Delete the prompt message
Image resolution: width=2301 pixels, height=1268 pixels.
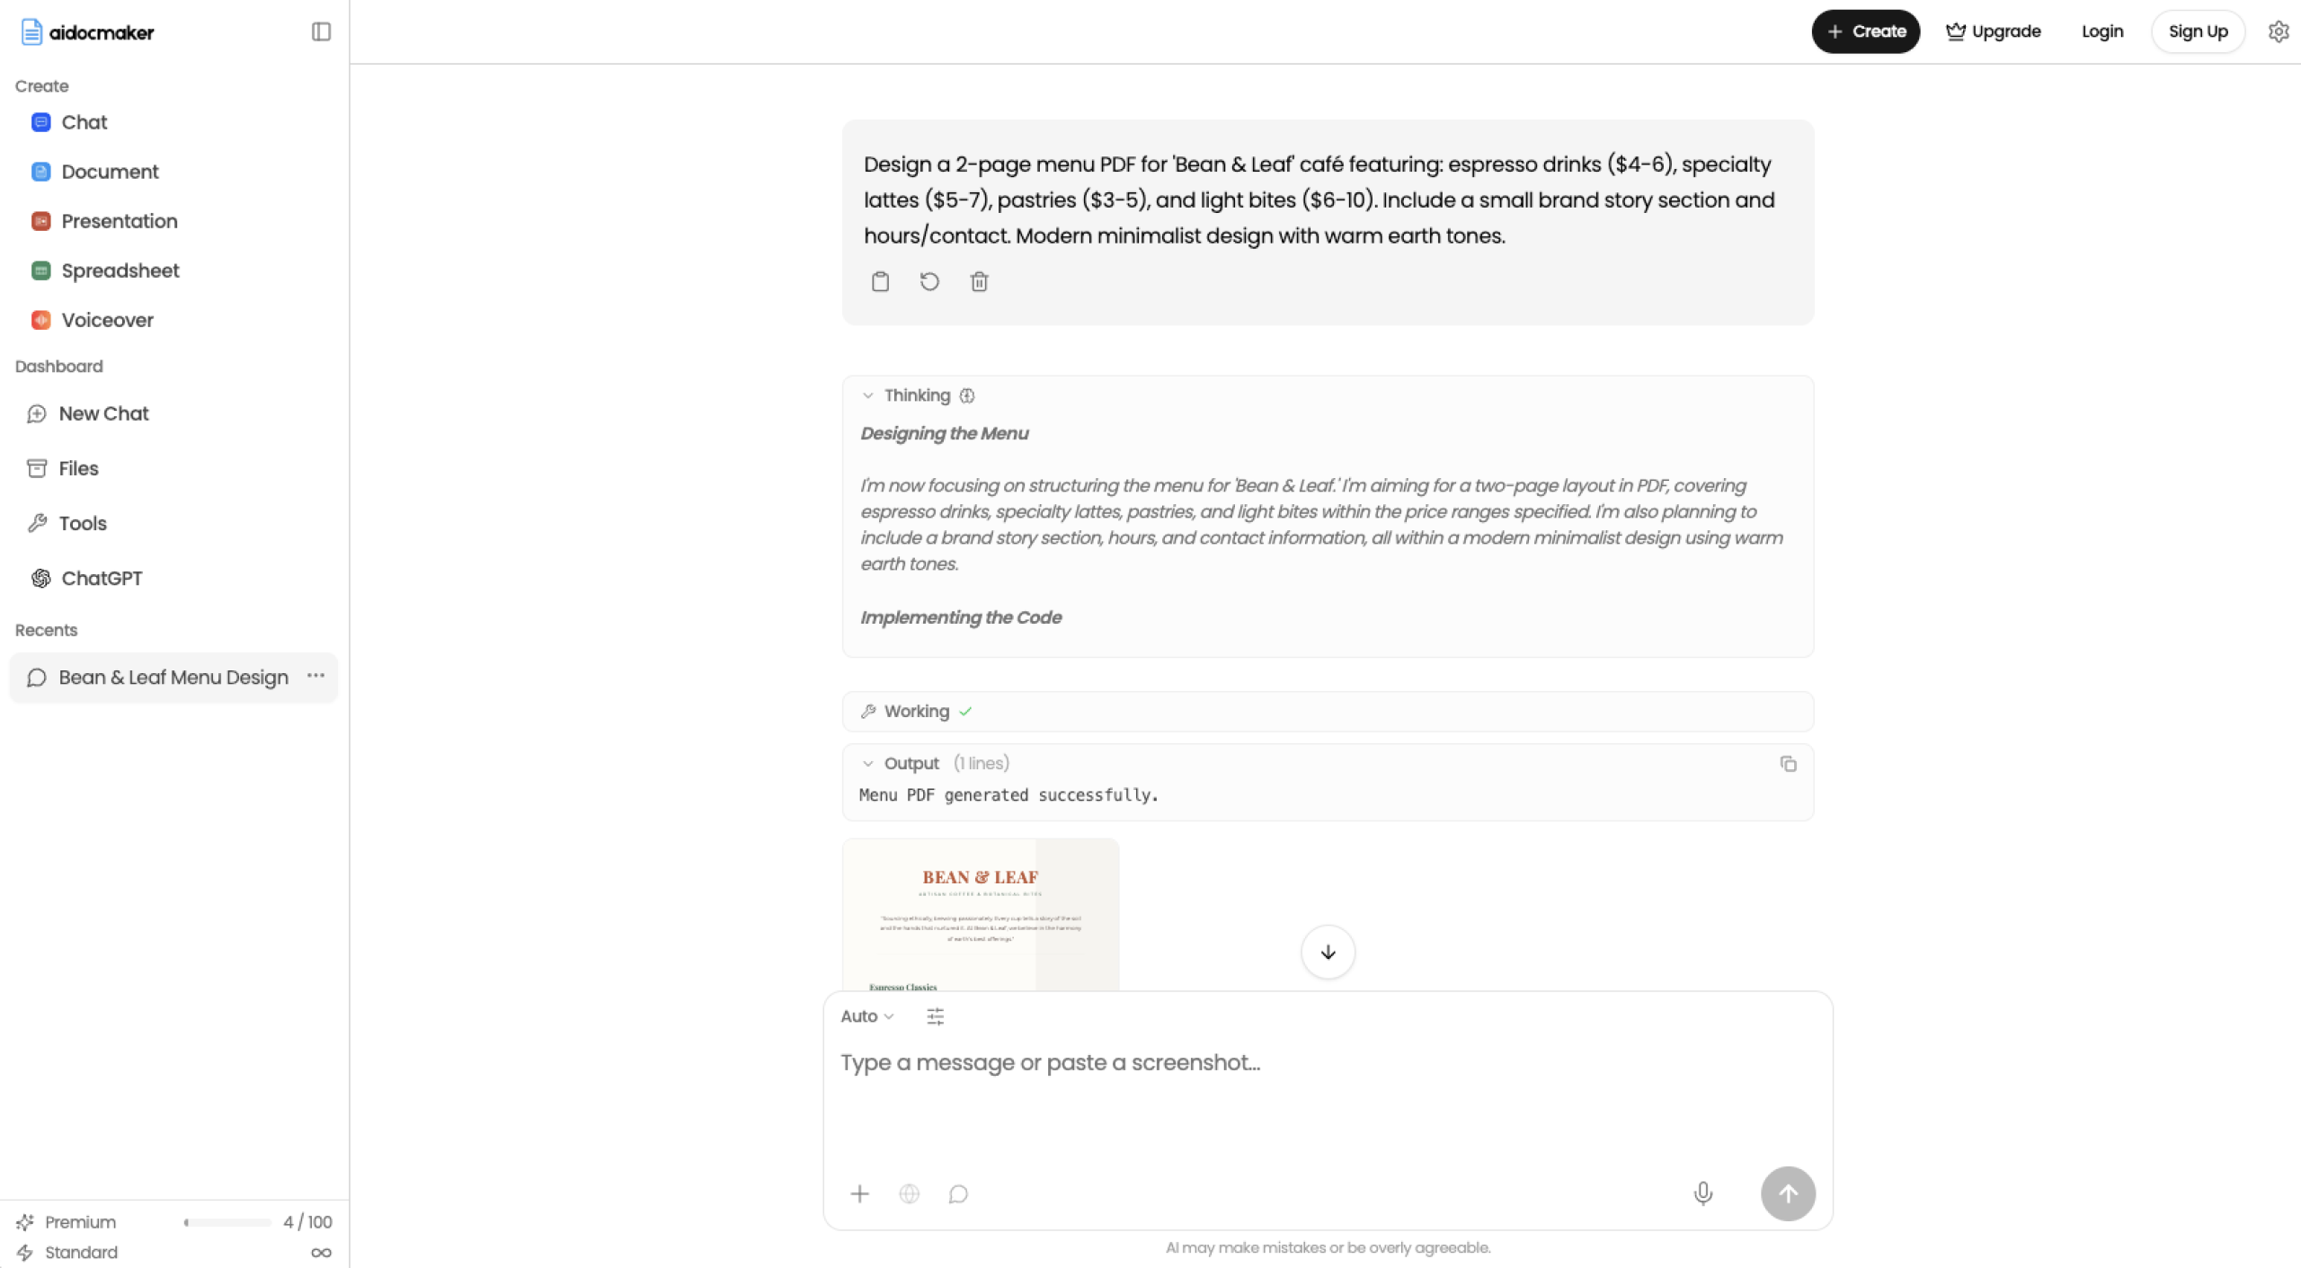point(979,281)
